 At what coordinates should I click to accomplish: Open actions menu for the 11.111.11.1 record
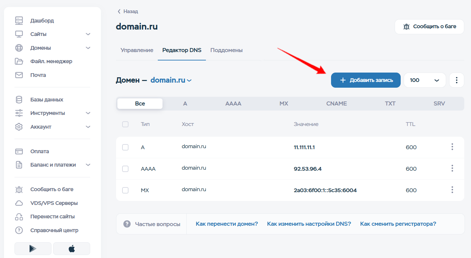[x=452, y=147]
